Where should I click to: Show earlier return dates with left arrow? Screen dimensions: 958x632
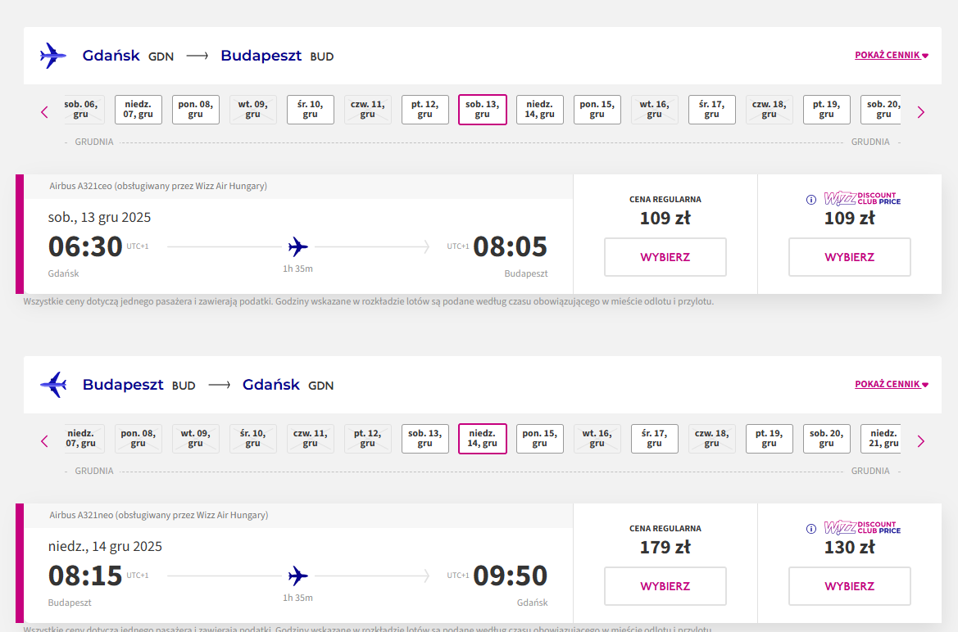click(x=44, y=441)
